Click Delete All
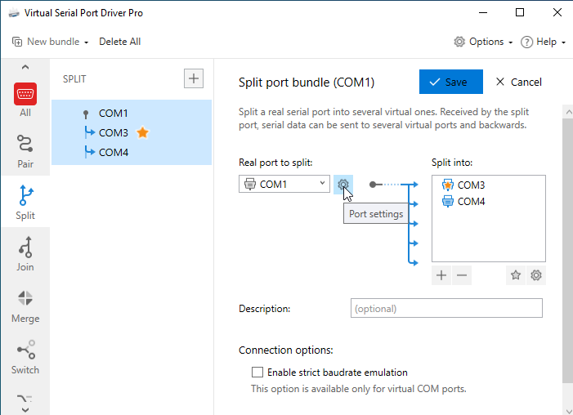Image resolution: width=573 pixels, height=415 pixels. coord(120,42)
